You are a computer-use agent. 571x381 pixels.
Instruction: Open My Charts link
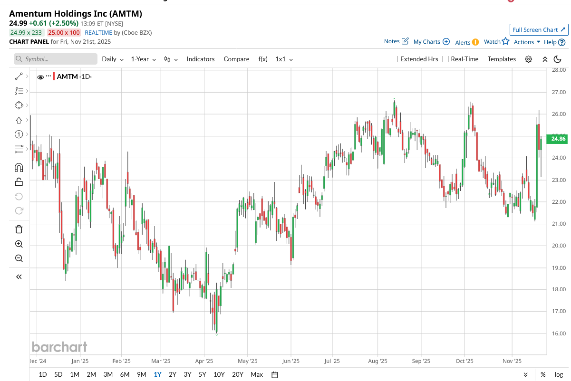[x=432, y=42]
